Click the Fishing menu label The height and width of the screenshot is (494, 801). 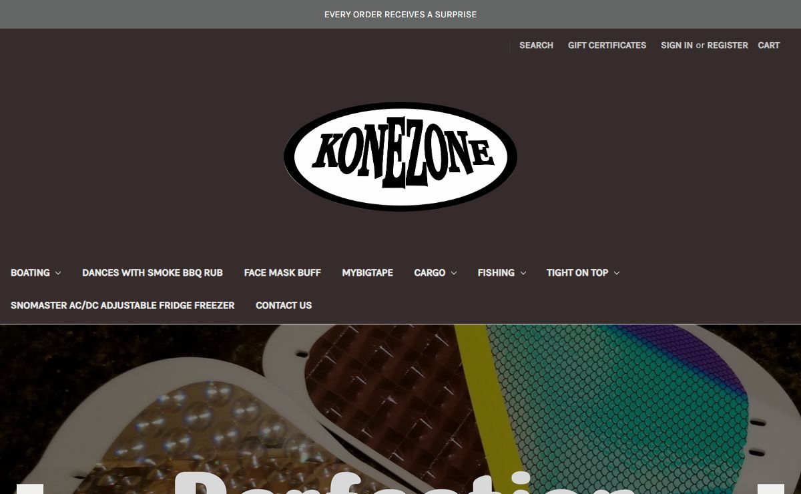496,273
